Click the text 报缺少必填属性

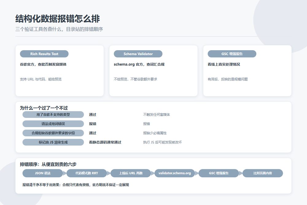tap(155, 133)
